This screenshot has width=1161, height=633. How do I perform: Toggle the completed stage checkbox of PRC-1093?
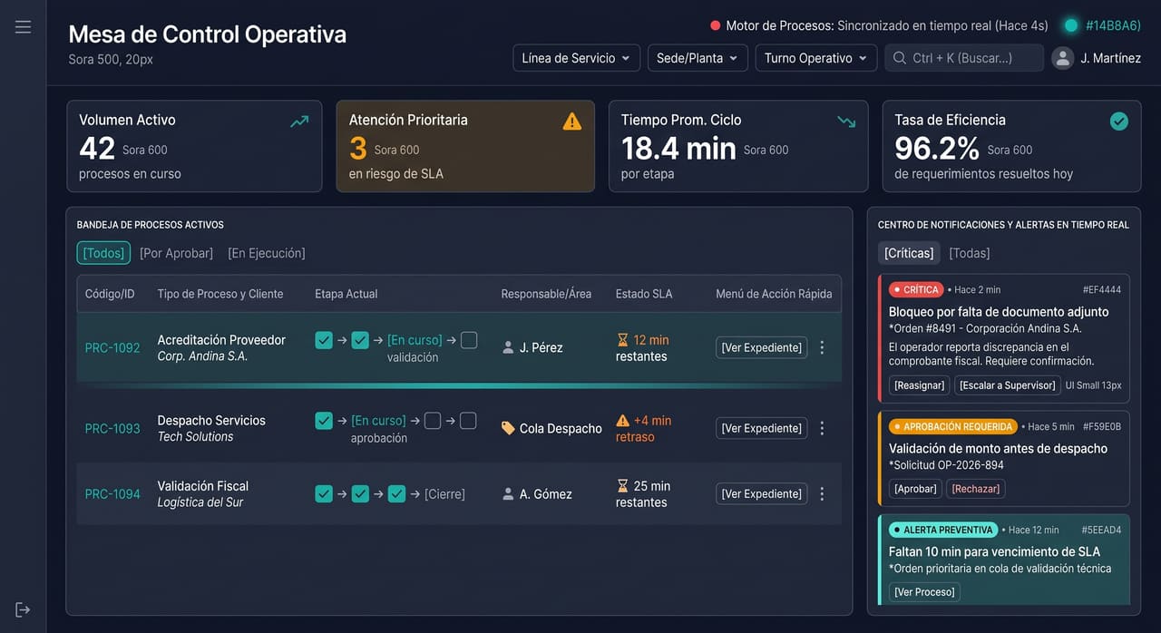click(324, 421)
